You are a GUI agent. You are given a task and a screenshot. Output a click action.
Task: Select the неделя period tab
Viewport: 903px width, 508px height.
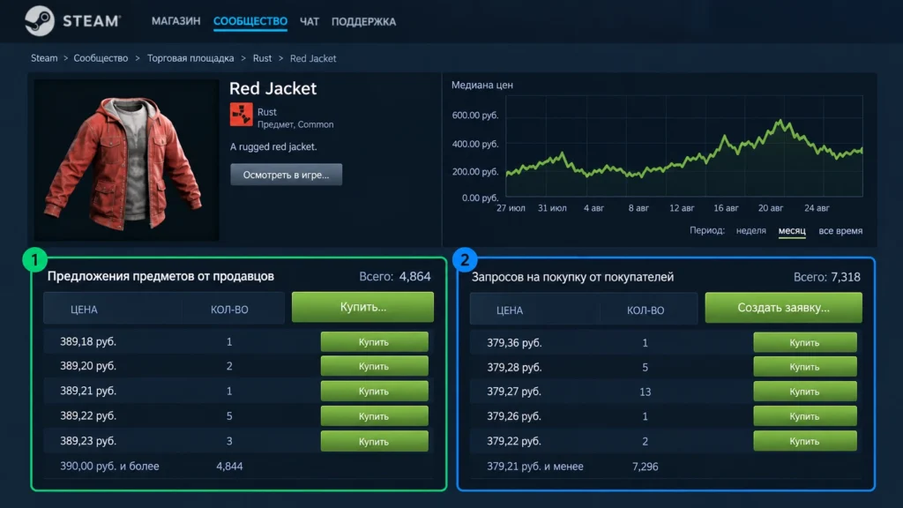click(751, 230)
